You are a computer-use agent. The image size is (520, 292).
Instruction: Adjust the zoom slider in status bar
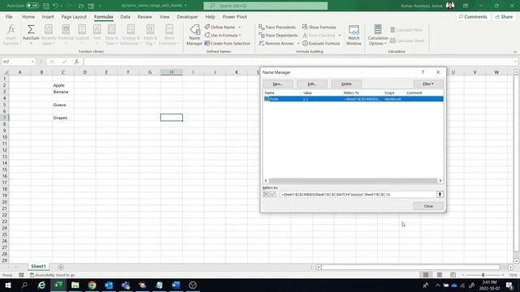[x=483, y=275]
